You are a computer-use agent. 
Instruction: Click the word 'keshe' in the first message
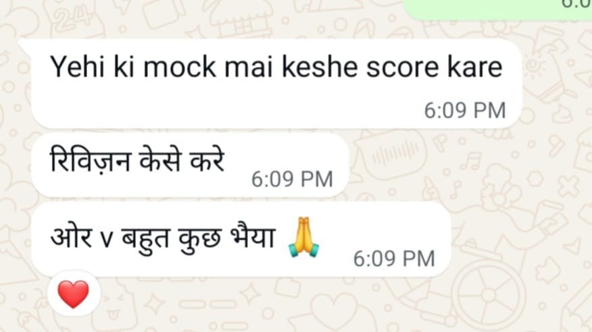click(320, 67)
